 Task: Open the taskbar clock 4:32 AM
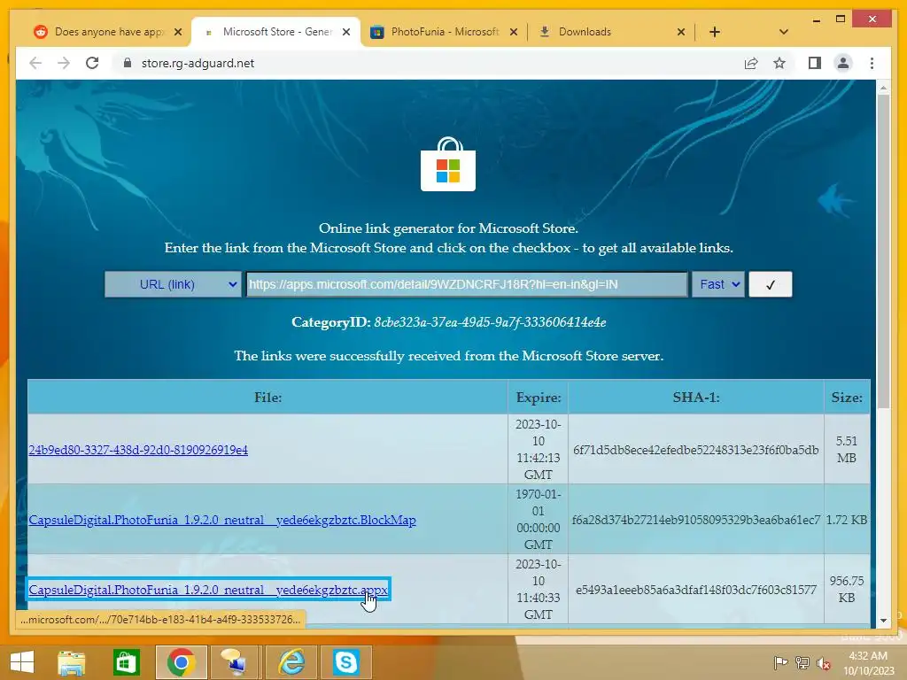[868, 662]
